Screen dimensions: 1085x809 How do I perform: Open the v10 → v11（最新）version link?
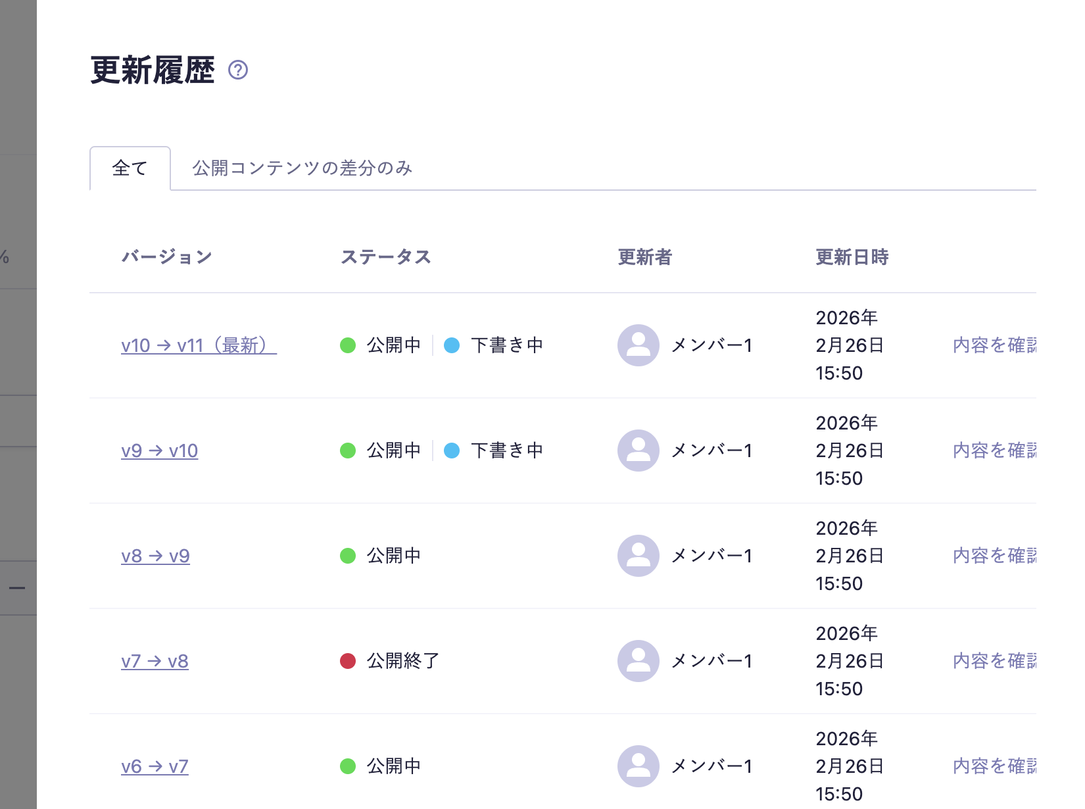click(x=199, y=345)
